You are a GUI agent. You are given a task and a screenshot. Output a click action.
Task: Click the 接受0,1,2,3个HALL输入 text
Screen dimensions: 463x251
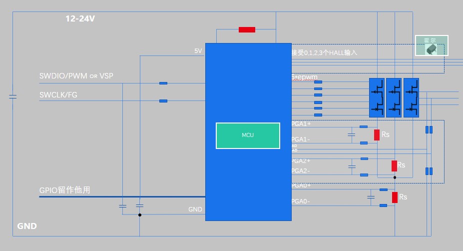click(325, 52)
